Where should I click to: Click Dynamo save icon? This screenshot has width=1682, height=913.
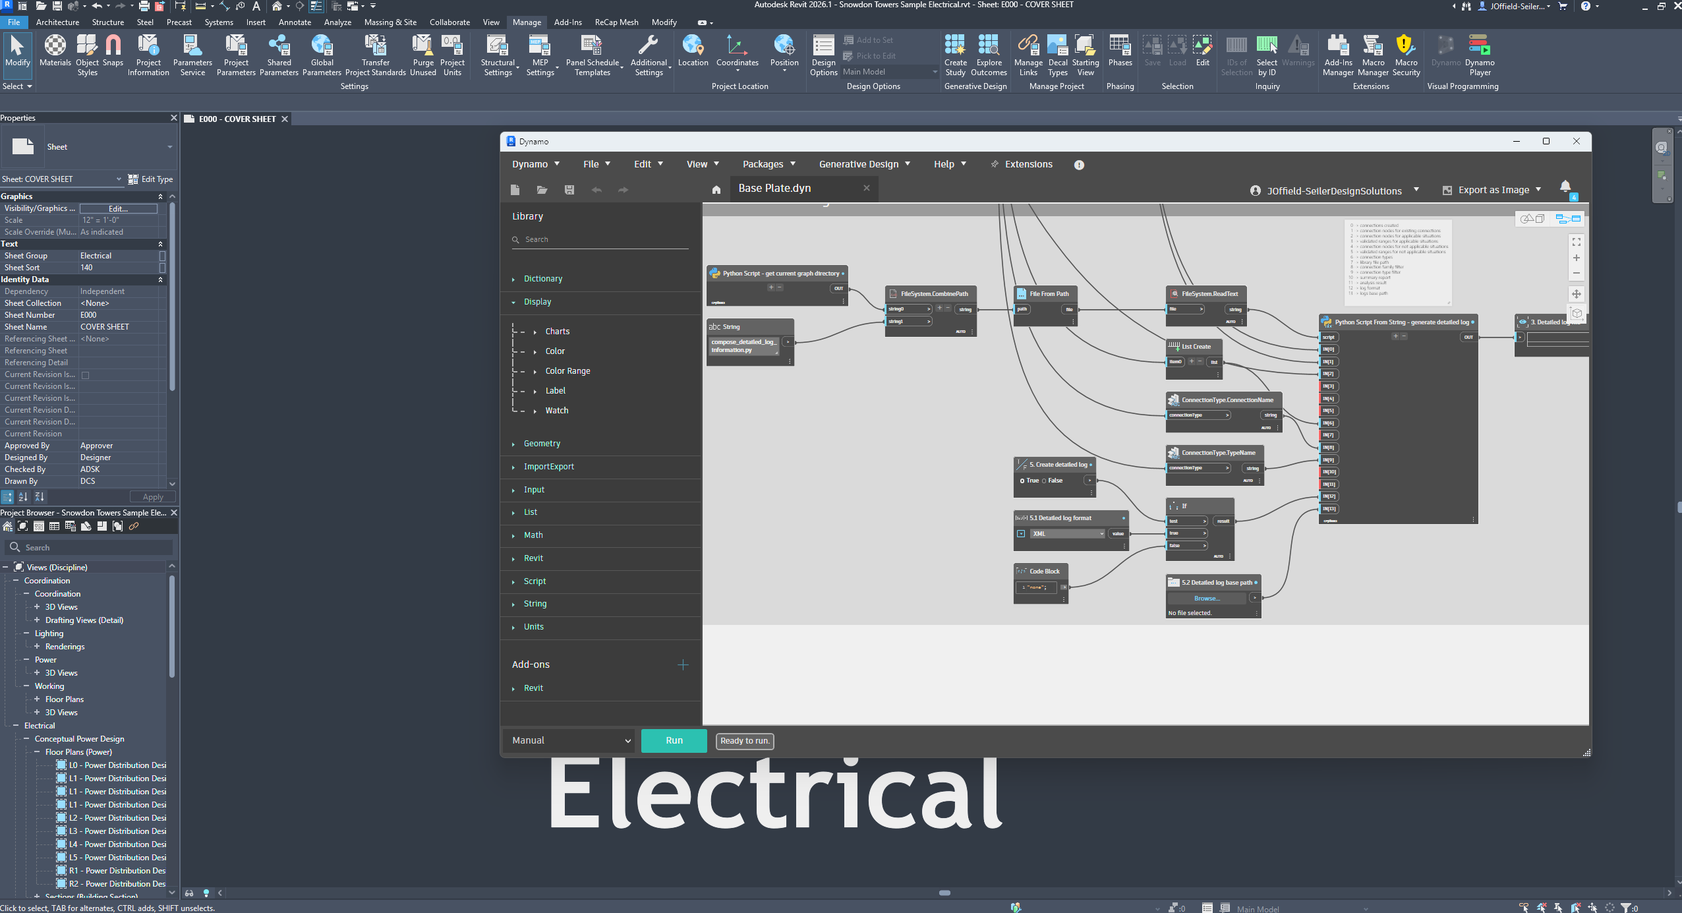[x=569, y=190]
